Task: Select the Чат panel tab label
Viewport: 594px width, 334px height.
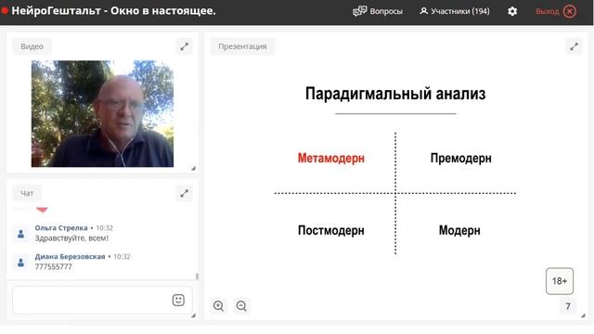Action: [x=27, y=194]
